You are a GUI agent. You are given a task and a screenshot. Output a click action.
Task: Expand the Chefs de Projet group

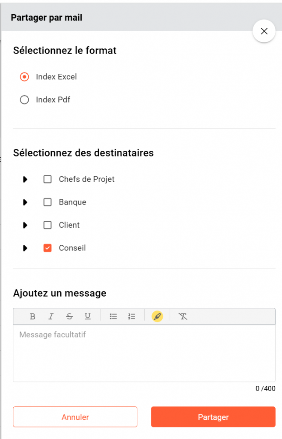click(x=25, y=179)
